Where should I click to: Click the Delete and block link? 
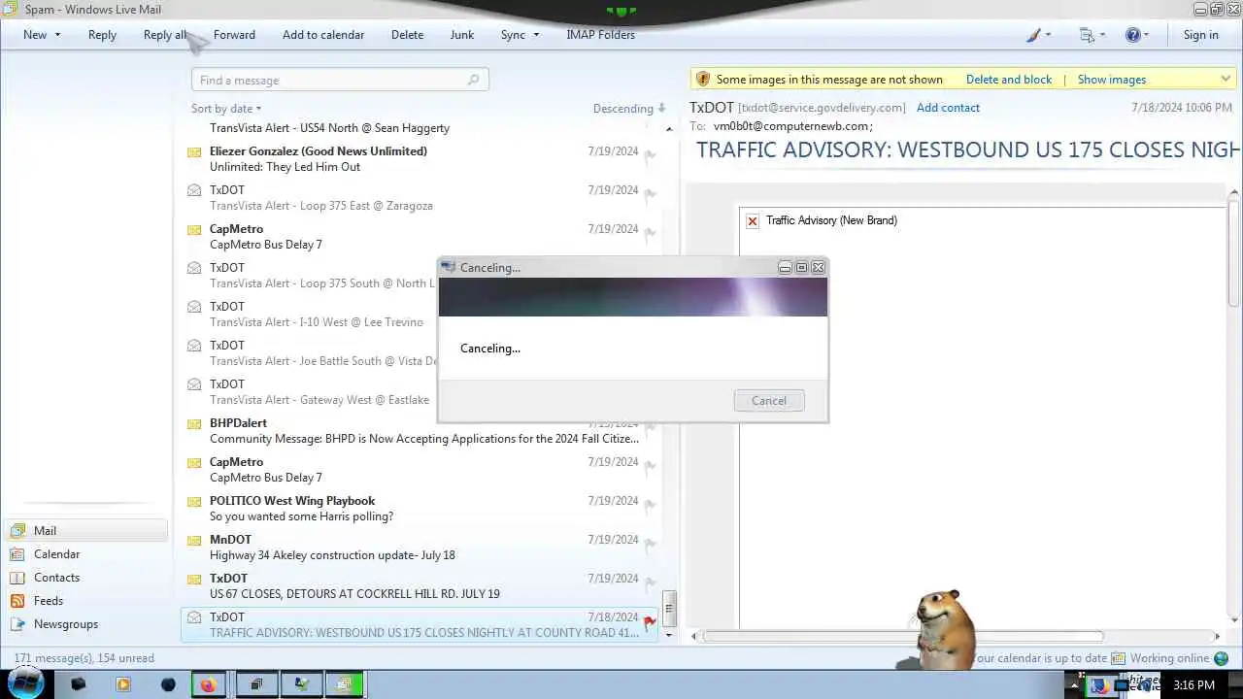1009,80
